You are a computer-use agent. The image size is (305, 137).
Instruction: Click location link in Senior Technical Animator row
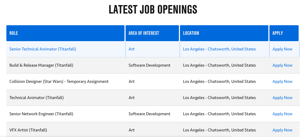coord(219,49)
